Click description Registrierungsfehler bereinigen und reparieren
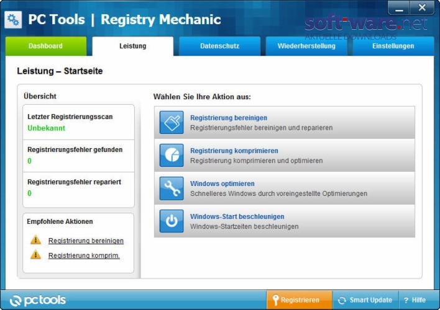This screenshot has height=310, width=440. 262,128
